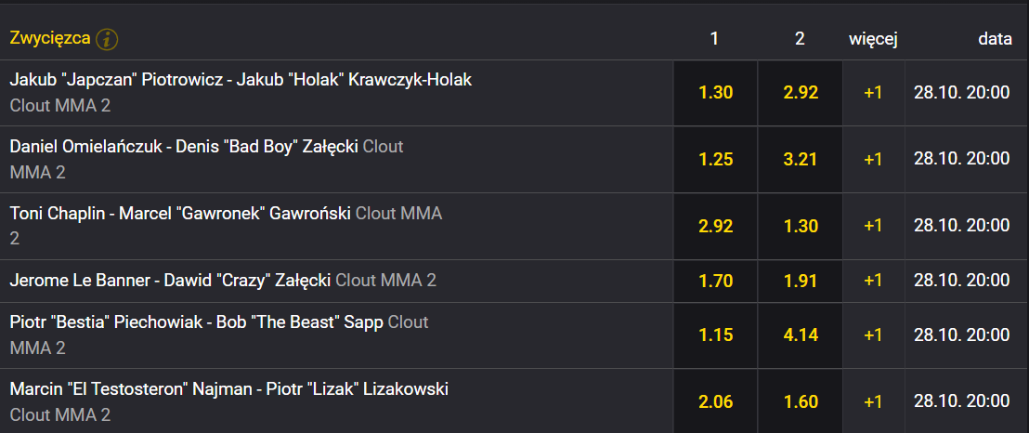The width and height of the screenshot is (1029, 433).
Task: Bet on Marcin Najman at 2.06
Action: coord(715,401)
